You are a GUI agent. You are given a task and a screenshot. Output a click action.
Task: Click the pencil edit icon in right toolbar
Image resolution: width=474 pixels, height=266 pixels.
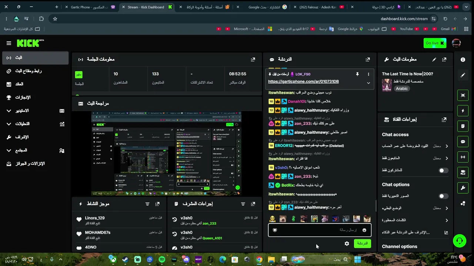(x=463, y=75)
